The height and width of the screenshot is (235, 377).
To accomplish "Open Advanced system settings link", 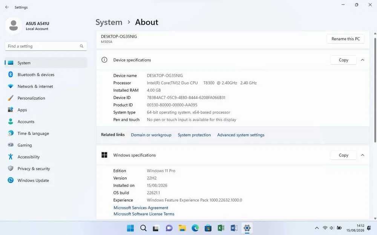I will click(x=241, y=135).
